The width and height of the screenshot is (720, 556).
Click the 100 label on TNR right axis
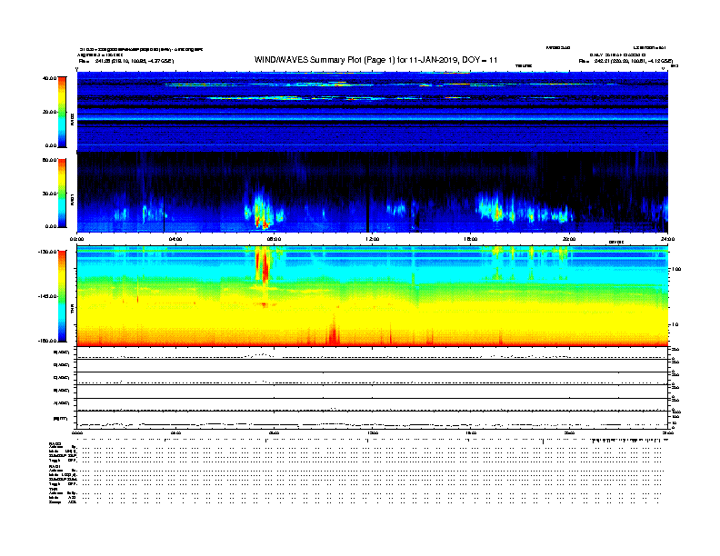click(x=676, y=269)
